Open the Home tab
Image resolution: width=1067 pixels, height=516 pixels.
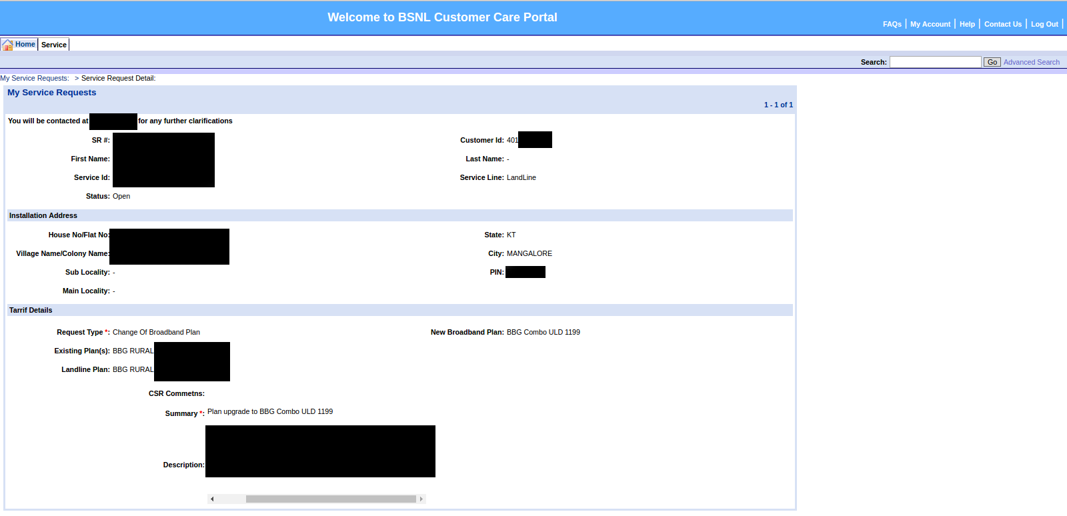click(25, 45)
